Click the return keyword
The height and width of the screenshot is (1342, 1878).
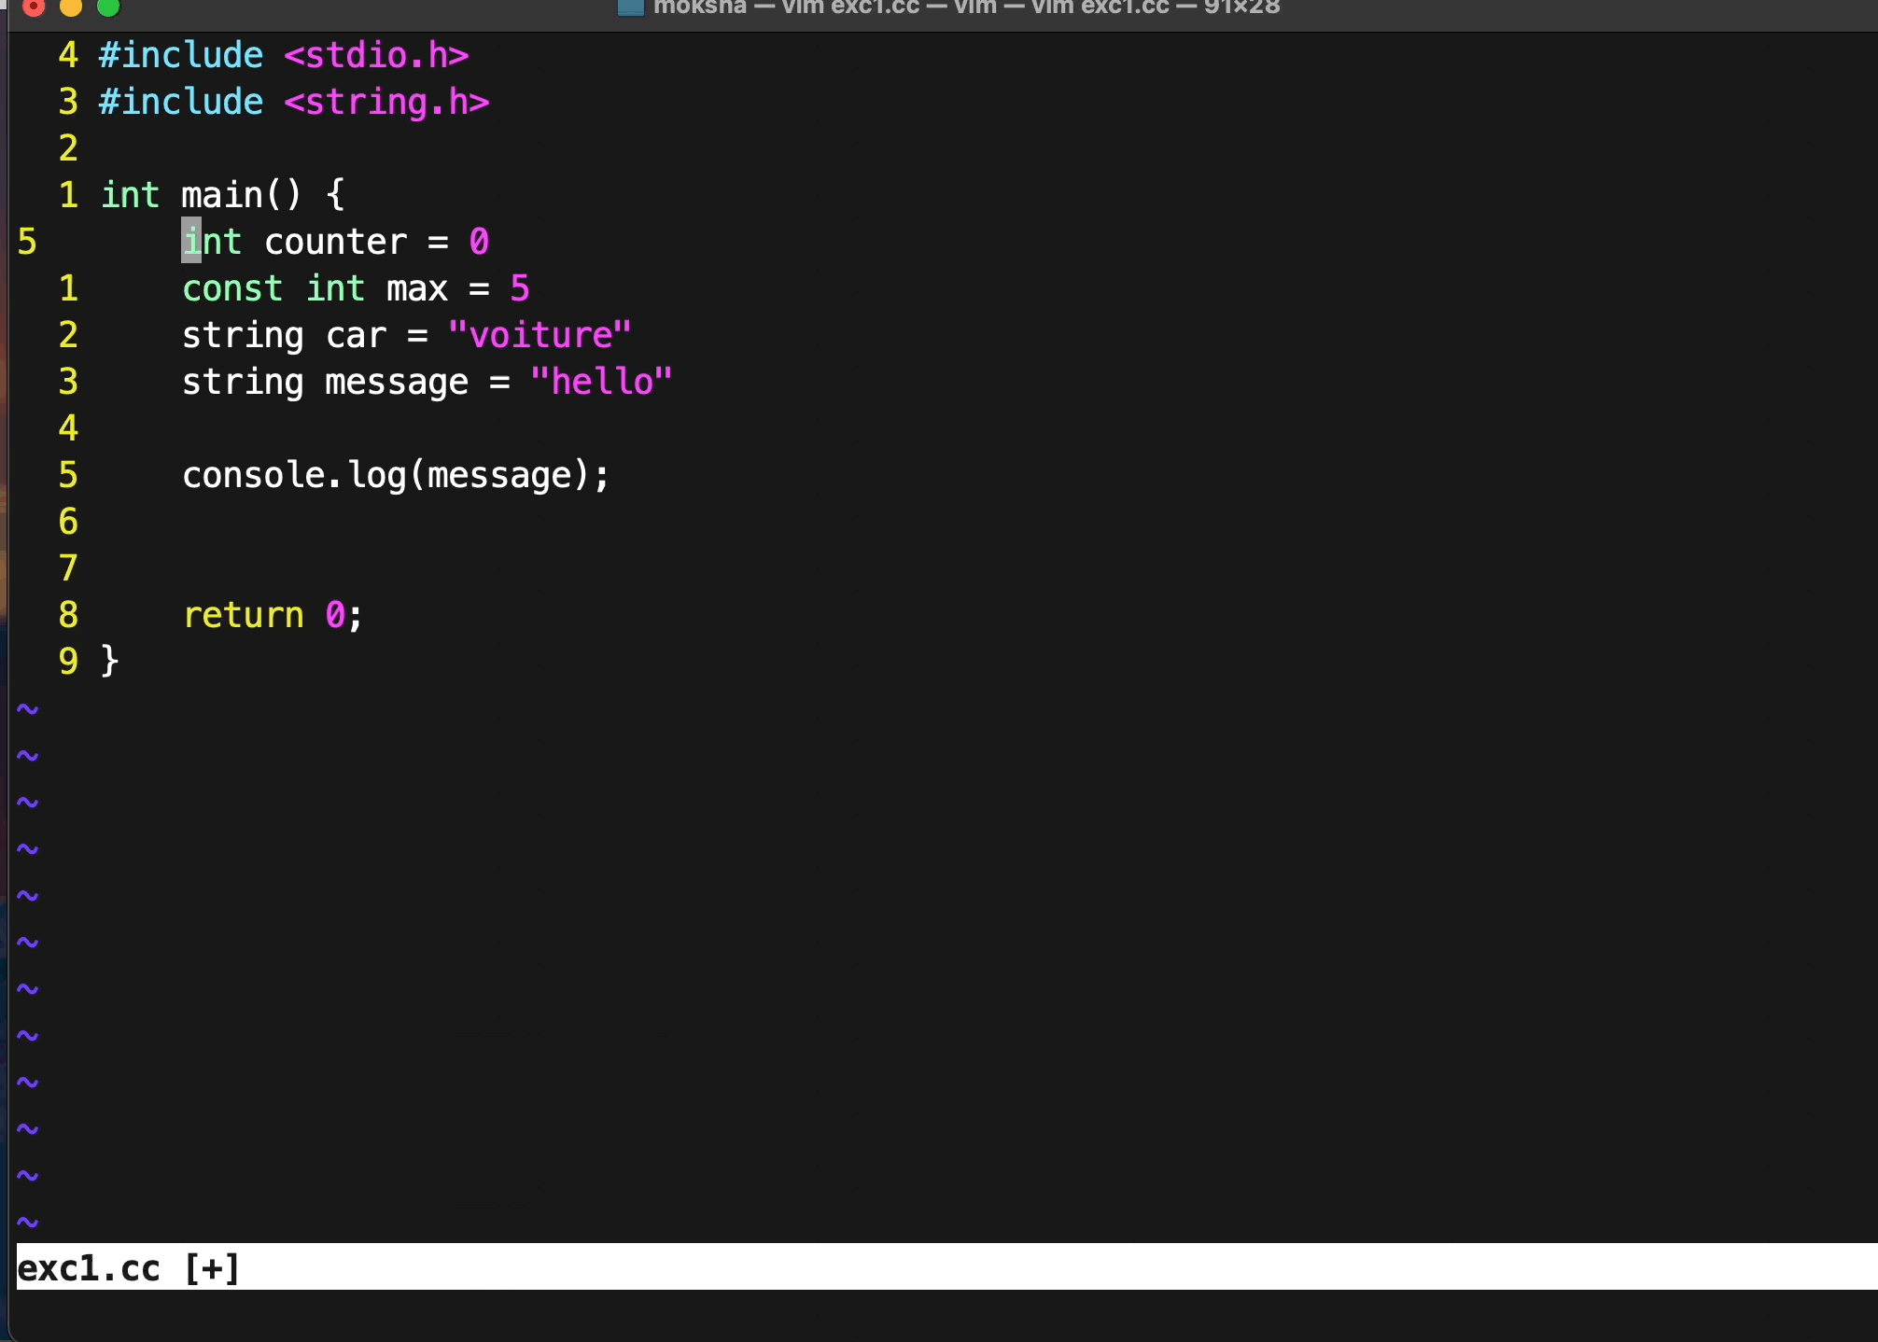[243, 616]
